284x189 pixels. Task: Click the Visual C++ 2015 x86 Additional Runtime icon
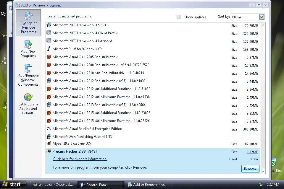click(x=49, y=113)
